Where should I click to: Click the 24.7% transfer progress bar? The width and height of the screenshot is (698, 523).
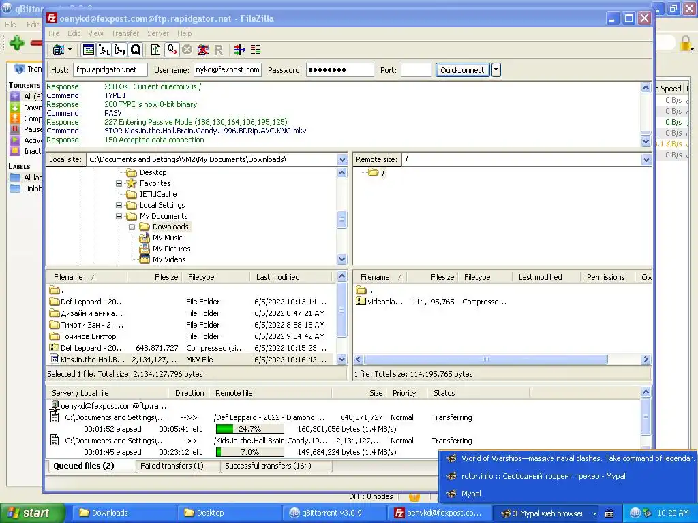tap(249, 429)
